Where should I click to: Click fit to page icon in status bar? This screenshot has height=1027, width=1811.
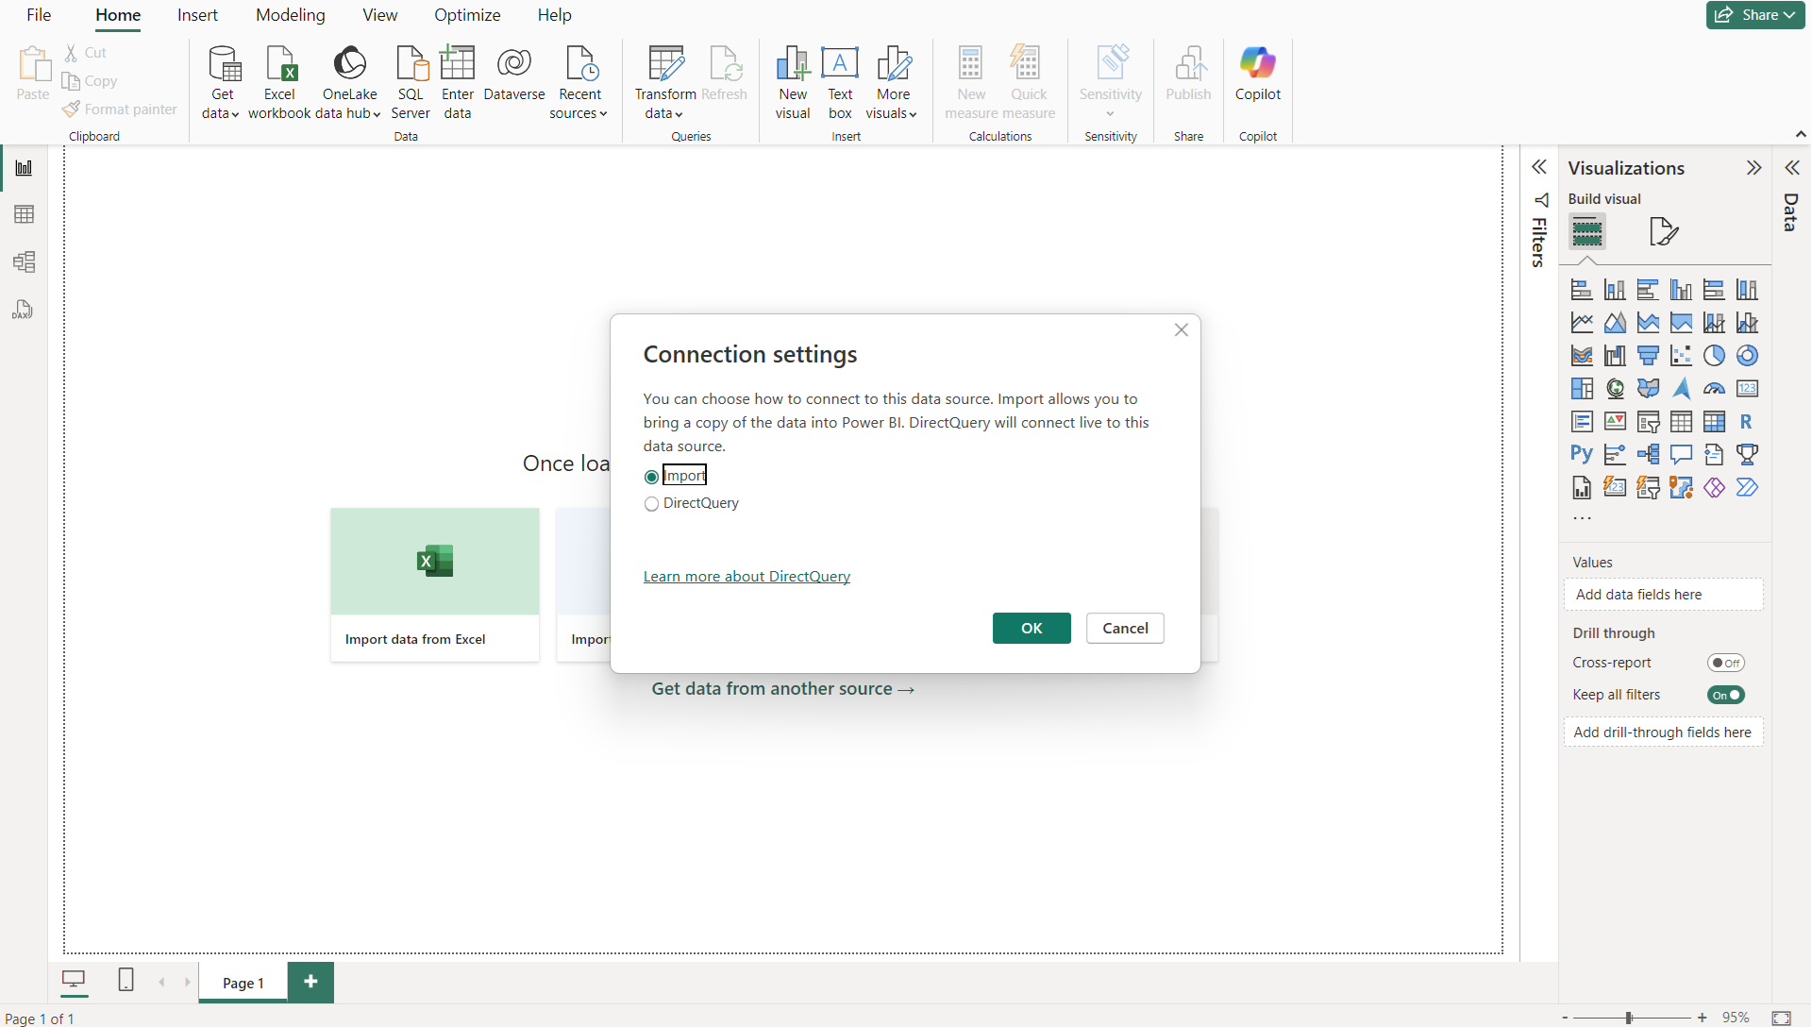click(1781, 1018)
